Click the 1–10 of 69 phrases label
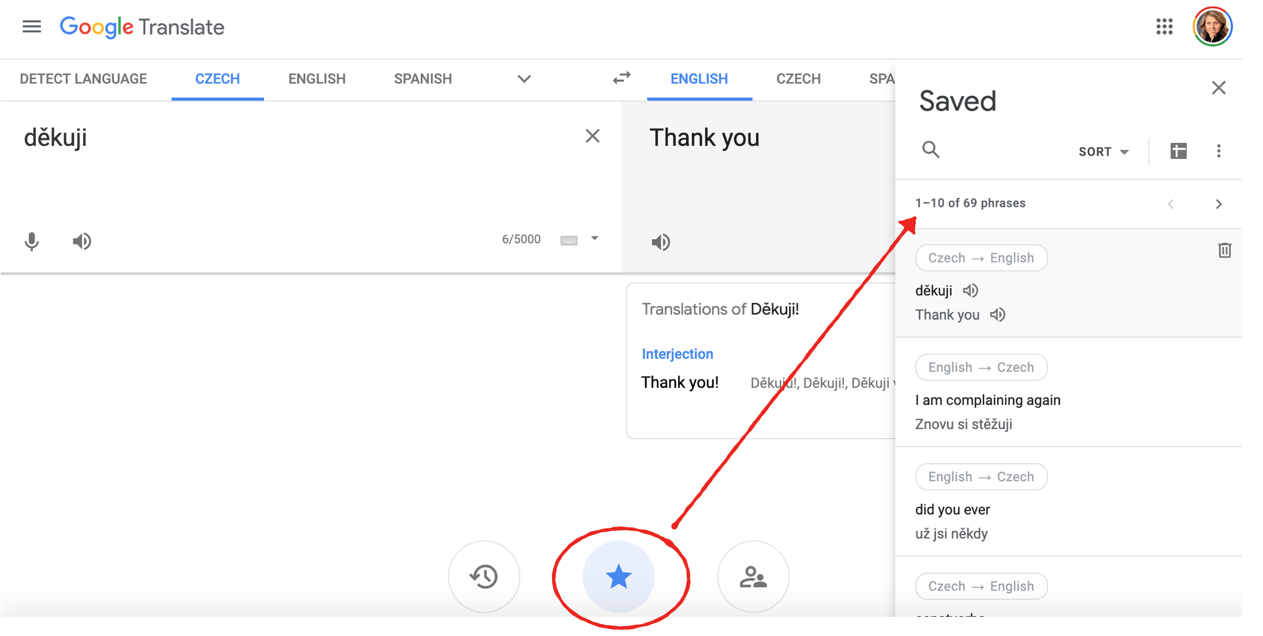Viewport: 1263px width, 636px height. [970, 203]
